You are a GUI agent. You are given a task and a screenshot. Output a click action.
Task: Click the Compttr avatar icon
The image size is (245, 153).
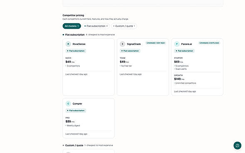(x=68, y=104)
